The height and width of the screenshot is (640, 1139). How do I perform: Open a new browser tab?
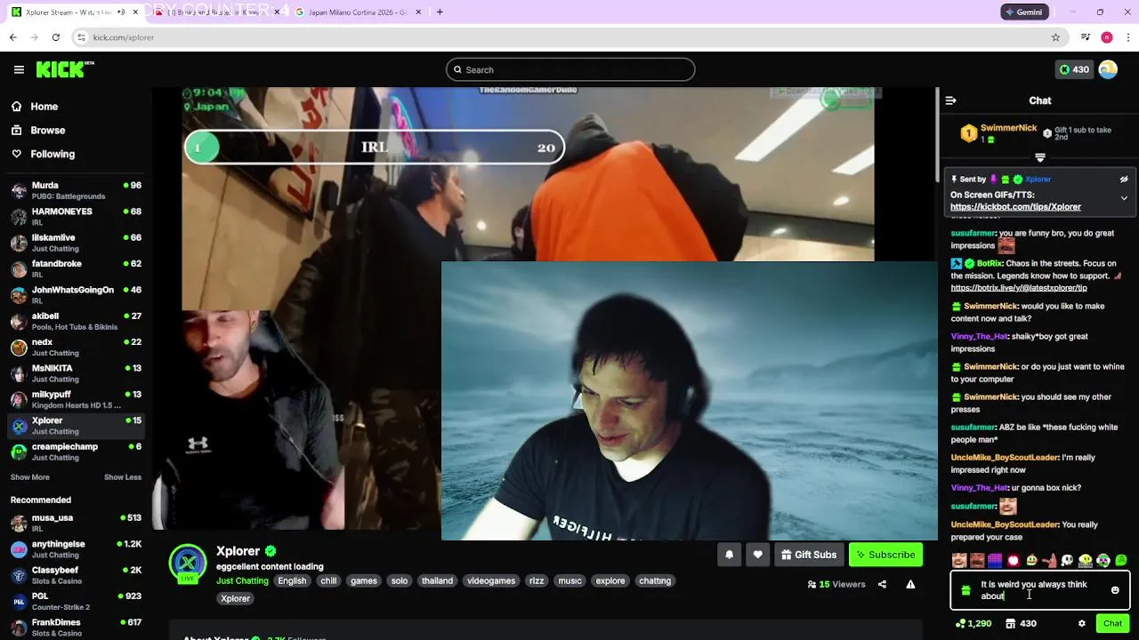point(440,12)
